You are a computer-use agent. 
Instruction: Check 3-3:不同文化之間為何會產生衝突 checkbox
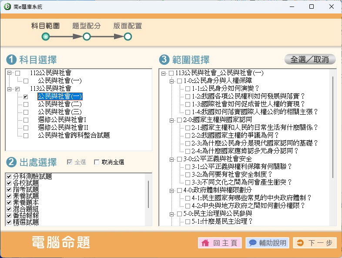pos(188,182)
